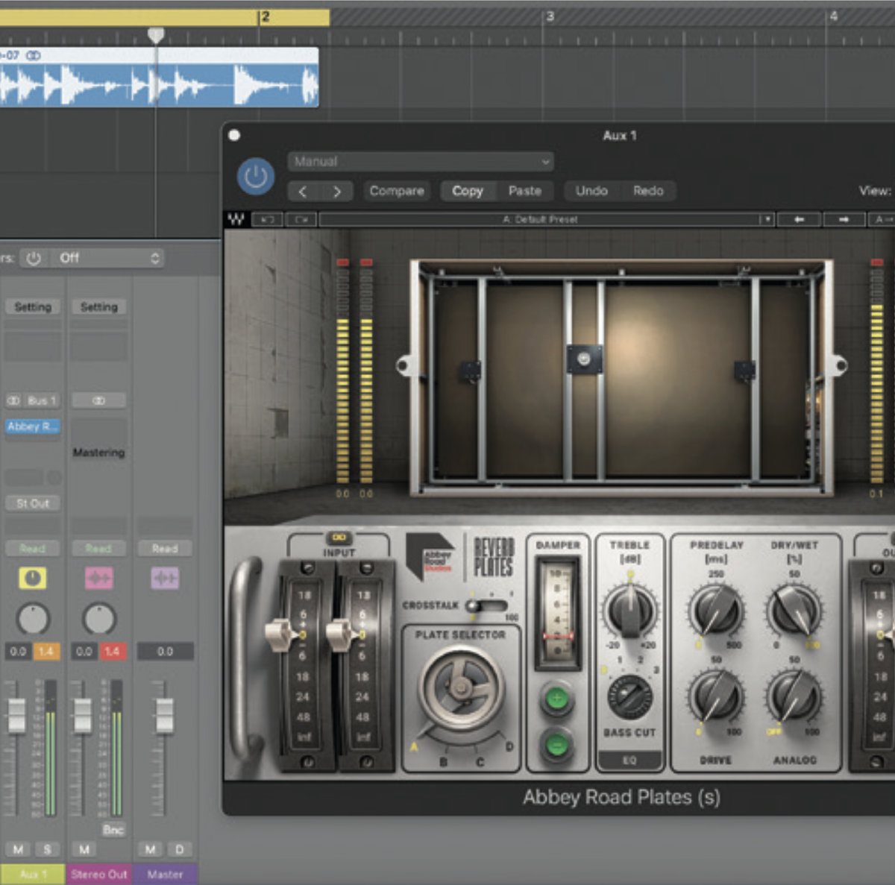Screen dimensions: 895x885
Task: Click the purple Master waveform icon
Action: point(165,578)
